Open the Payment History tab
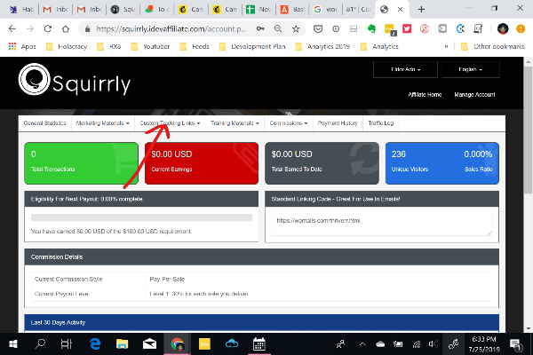The image size is (533, 355). [x=338, y=123]
